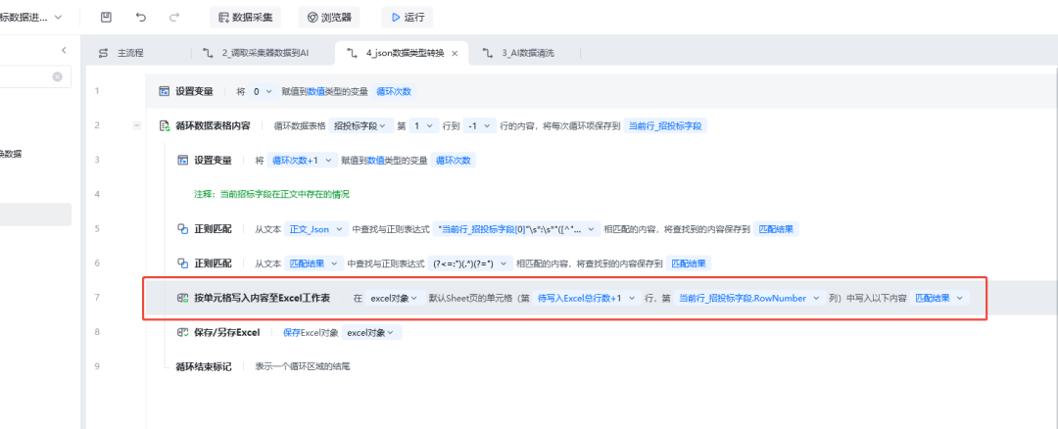Click the 正则匹配 icon on line 6
This screenshot has height=429, width=1058.
[x=182, y=263]
